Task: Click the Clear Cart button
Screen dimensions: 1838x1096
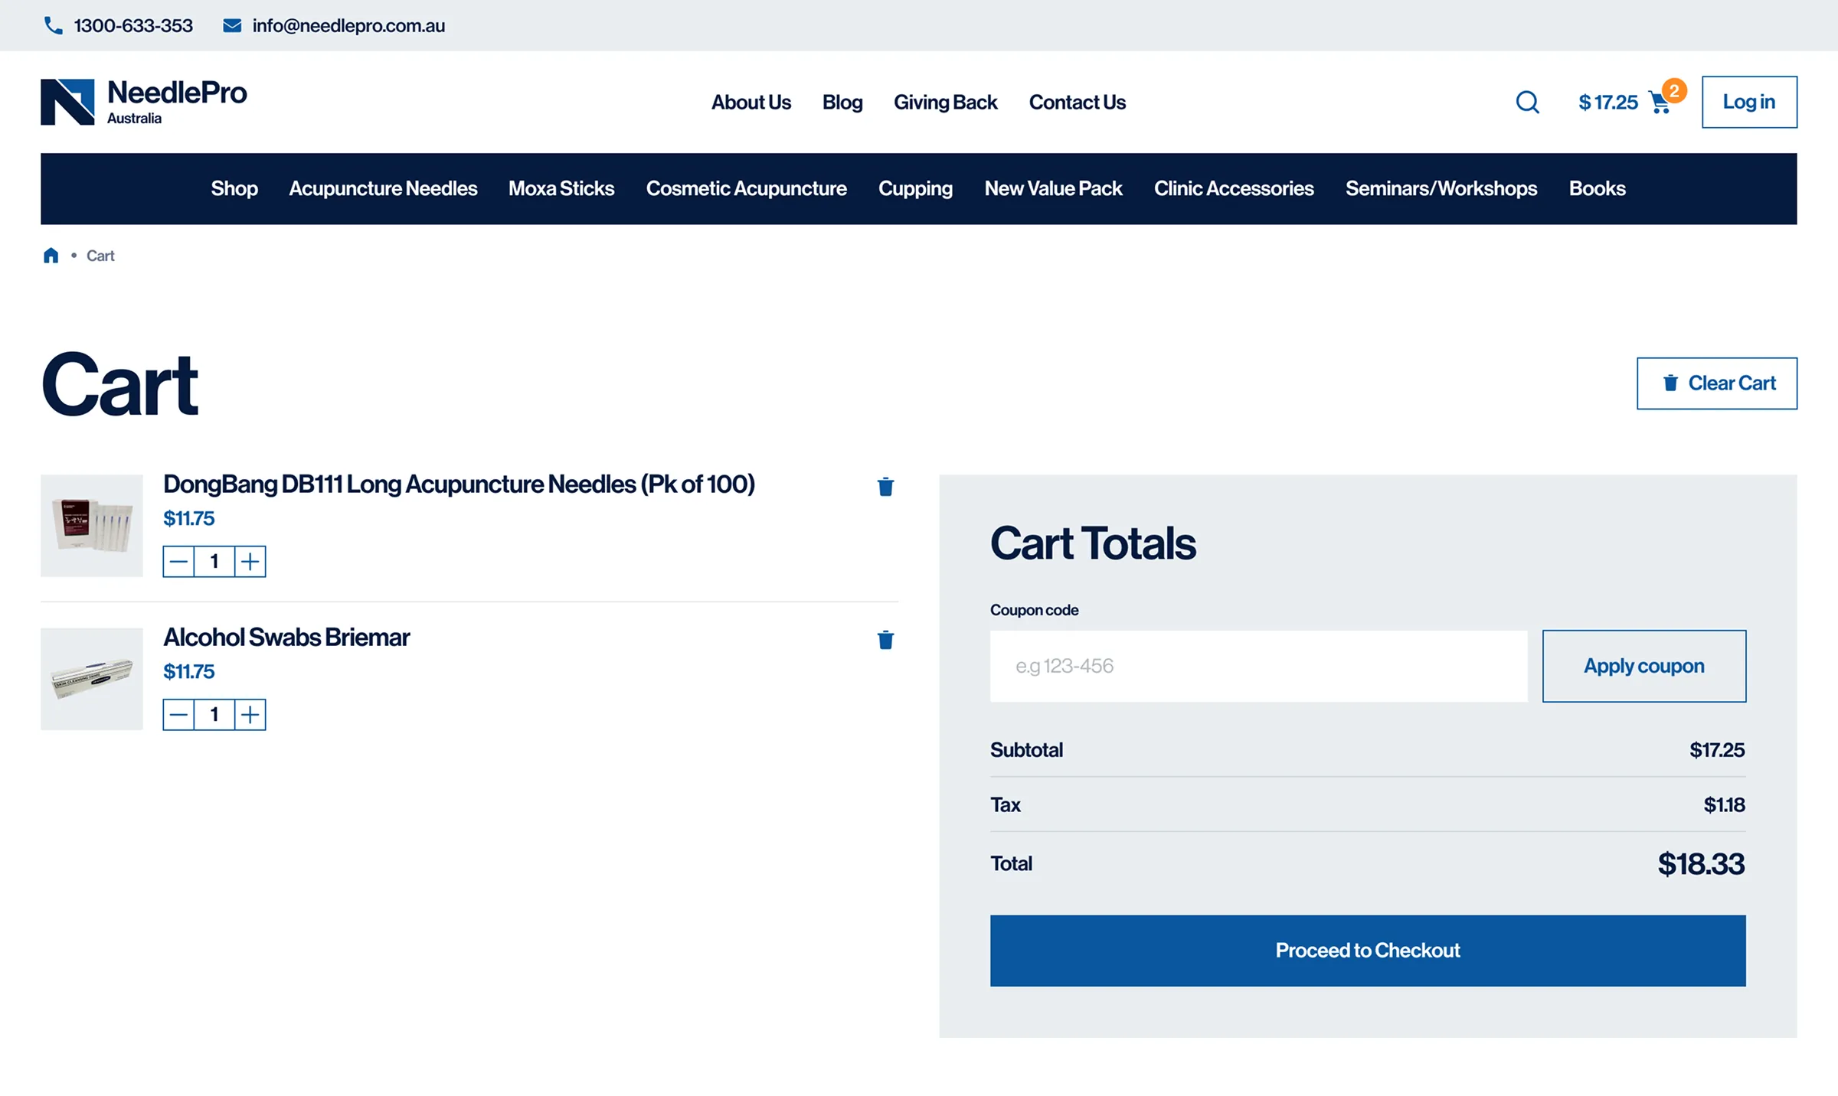Action: coord(1717,383)
